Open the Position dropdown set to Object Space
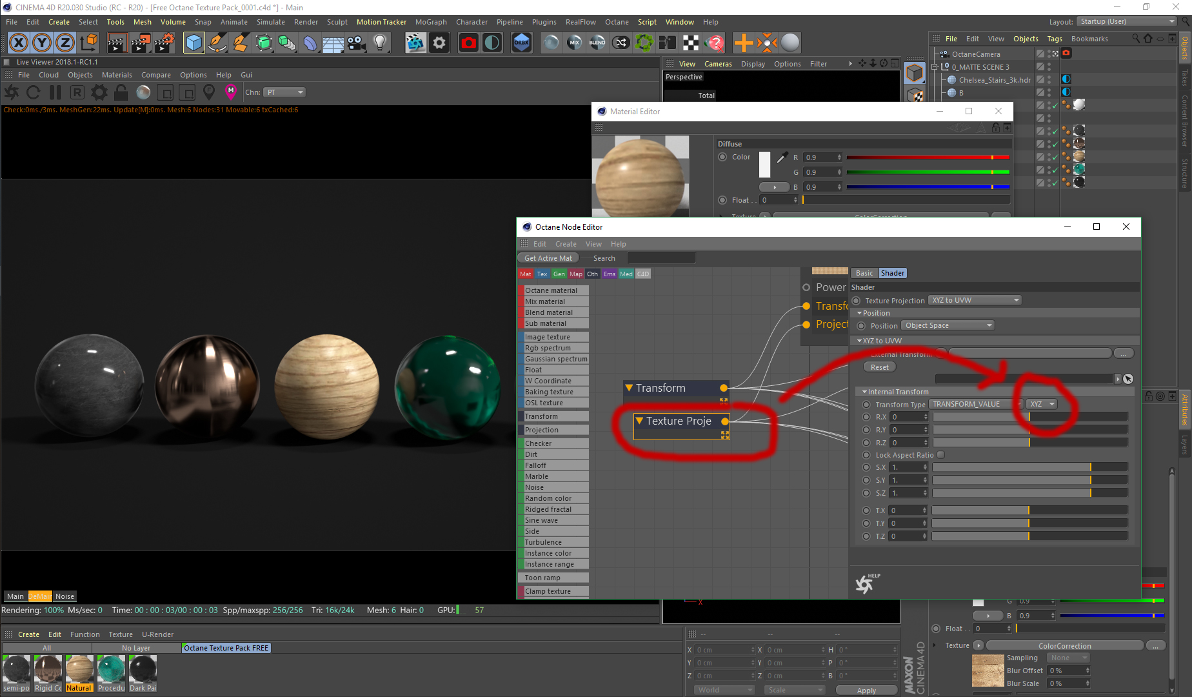 pos(948,325)
